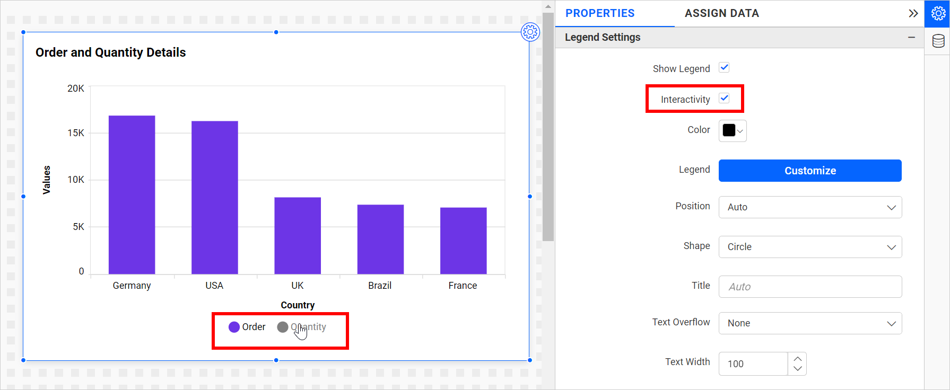950x390 pixels.
Task: Decrease Text Width with down arrow
Action: click(x=797, y=369)
